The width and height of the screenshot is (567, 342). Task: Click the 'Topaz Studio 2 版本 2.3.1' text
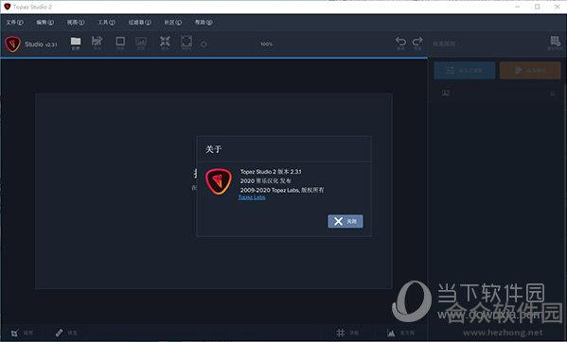pyautogui.click(x=271, y=172)
